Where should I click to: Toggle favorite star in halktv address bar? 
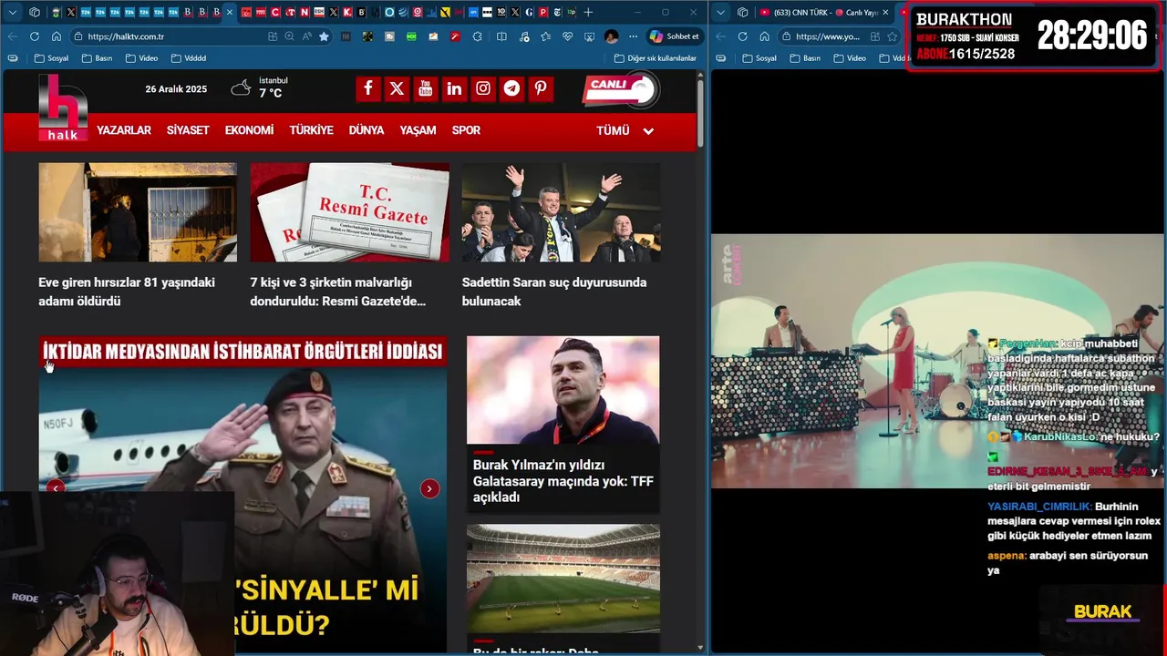(x=324, y=36)
